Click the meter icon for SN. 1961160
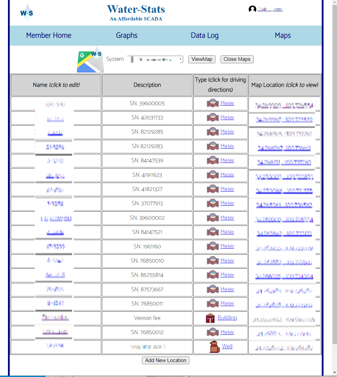 213,247
